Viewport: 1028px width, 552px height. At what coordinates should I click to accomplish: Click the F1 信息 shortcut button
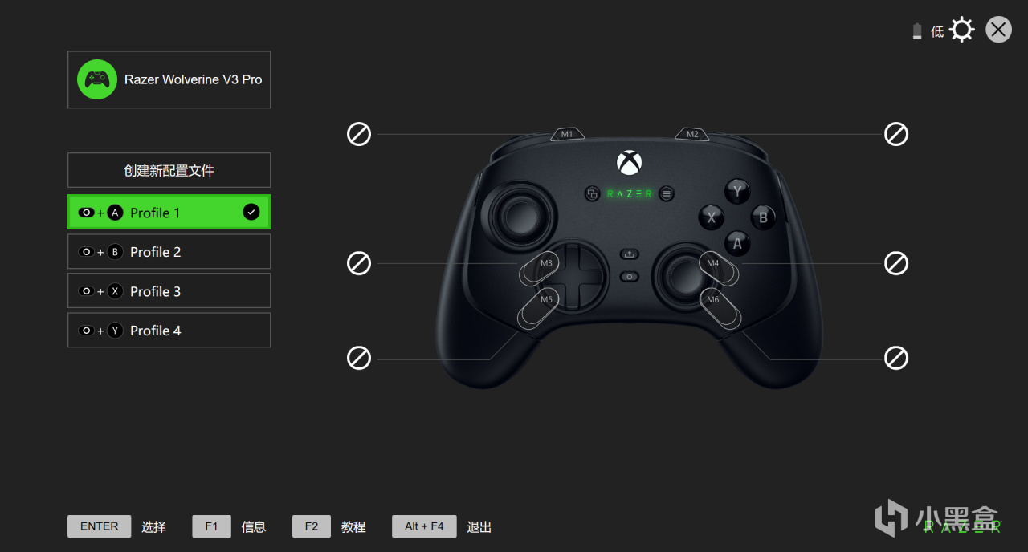pos(211,526)
